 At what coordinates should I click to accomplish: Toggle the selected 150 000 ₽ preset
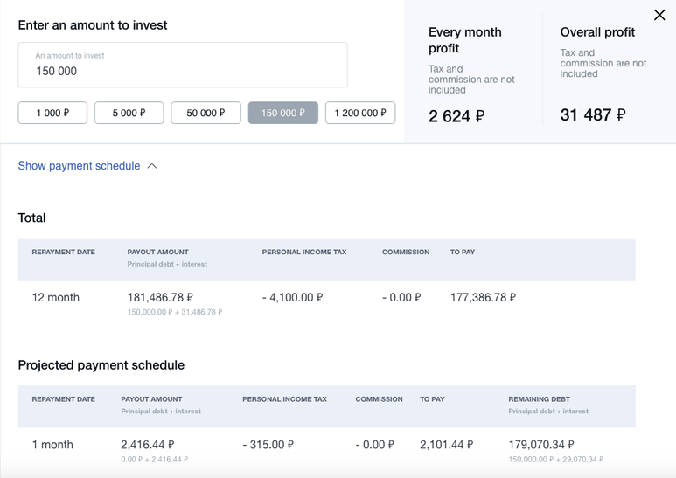tap(282, 113)
